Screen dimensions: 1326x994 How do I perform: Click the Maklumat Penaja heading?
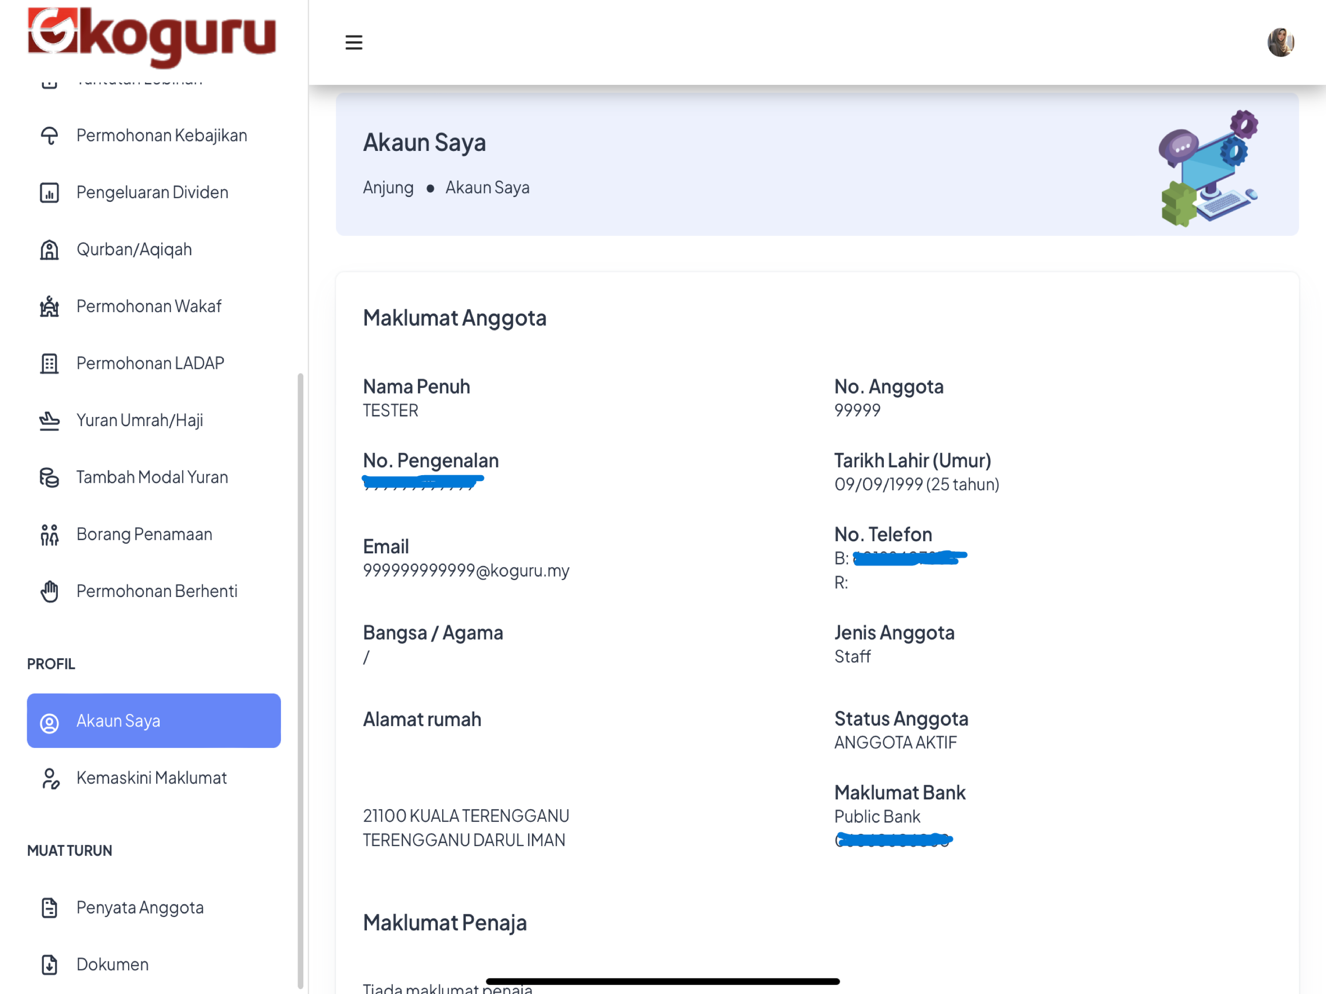[x=445, y=923]
